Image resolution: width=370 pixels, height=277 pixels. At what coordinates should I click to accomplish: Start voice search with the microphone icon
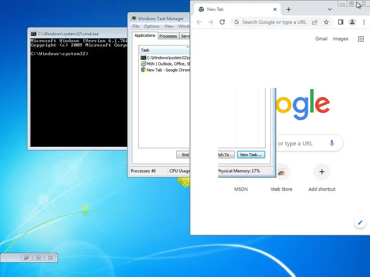[x=332, y=143]
